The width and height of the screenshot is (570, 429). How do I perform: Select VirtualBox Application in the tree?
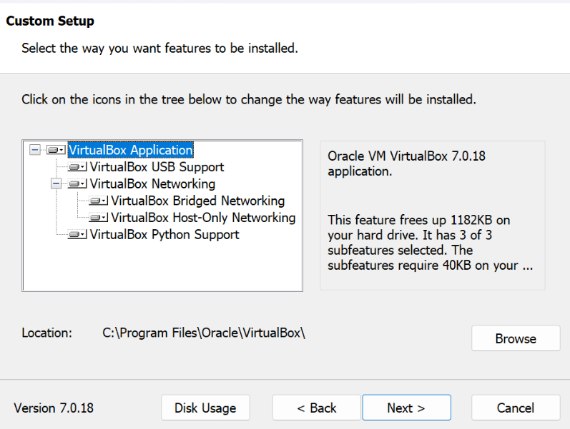pos(131,151)
